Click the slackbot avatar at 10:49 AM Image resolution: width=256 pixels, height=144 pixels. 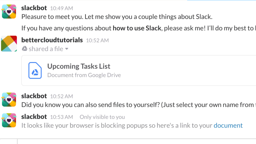[9, 12]
